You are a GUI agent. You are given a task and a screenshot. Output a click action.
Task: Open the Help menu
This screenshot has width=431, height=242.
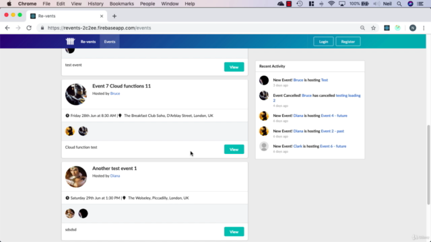pyautogui.click(x=190, y=3)
